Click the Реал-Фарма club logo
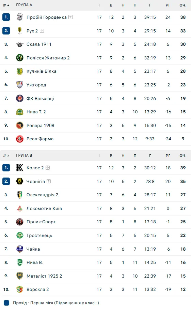191x309 pixels. click(x=20, y=139)
